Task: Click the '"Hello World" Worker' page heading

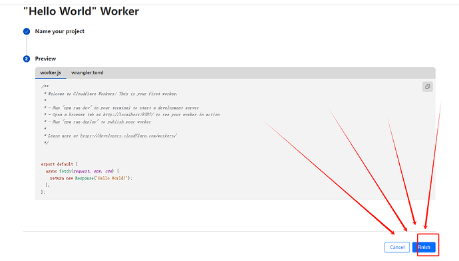Action: coord(81,11)
